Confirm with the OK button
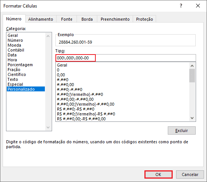 [x=158, y=174]
